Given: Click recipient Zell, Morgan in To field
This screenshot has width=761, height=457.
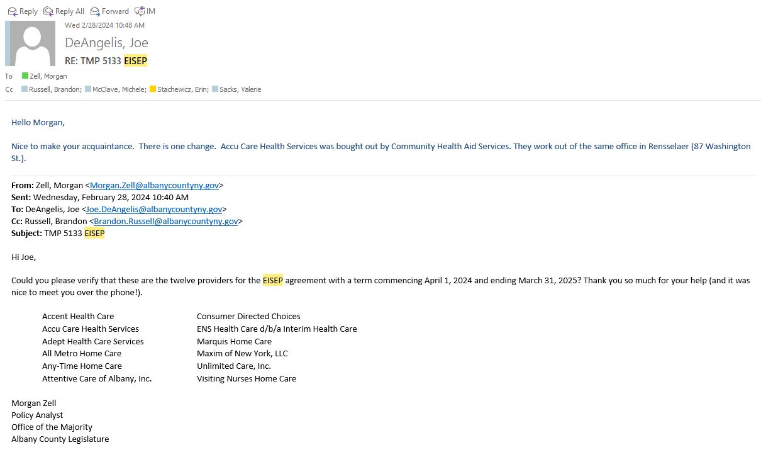Looking at the screenshot, I should (x=48, y=76).
